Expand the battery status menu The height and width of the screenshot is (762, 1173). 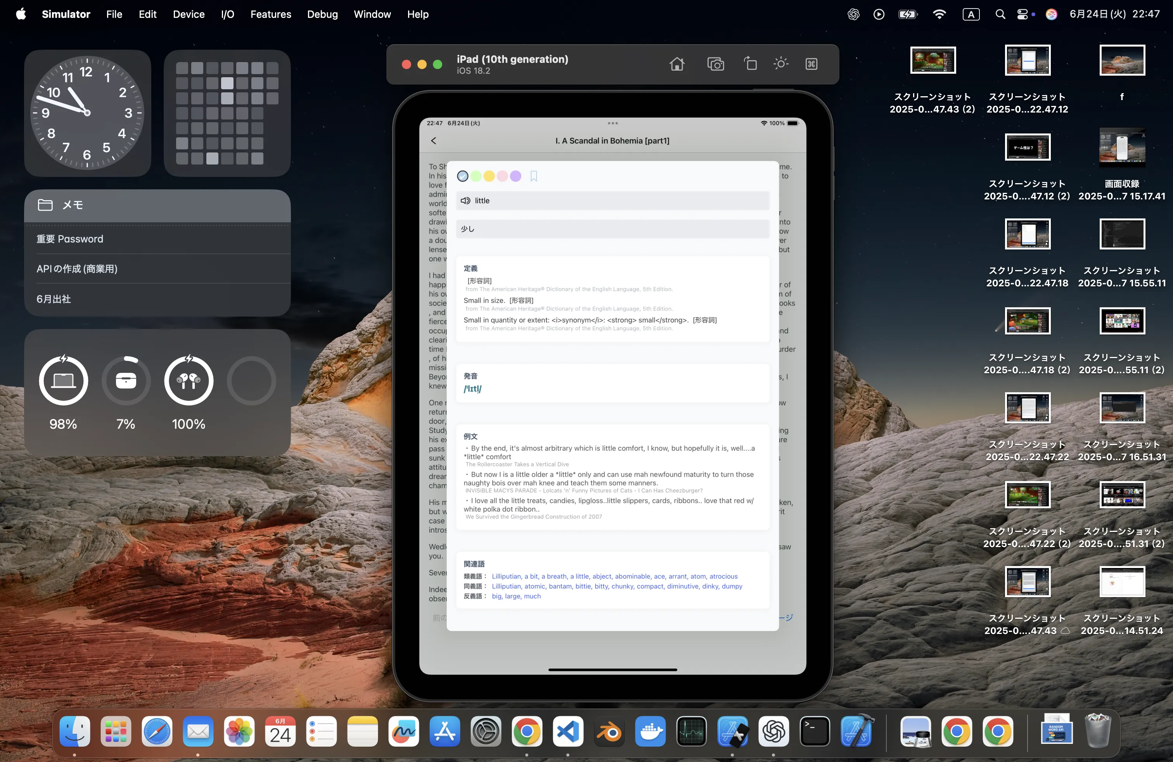(x=907, y=14)
